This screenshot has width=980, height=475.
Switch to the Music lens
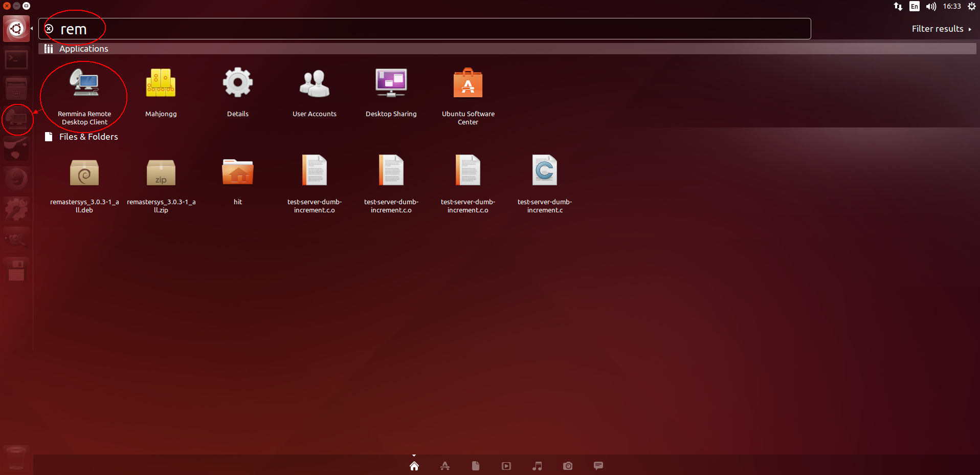pos(537,466)
